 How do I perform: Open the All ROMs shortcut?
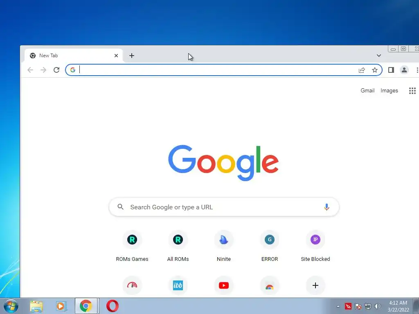click(x=178, y=246)
